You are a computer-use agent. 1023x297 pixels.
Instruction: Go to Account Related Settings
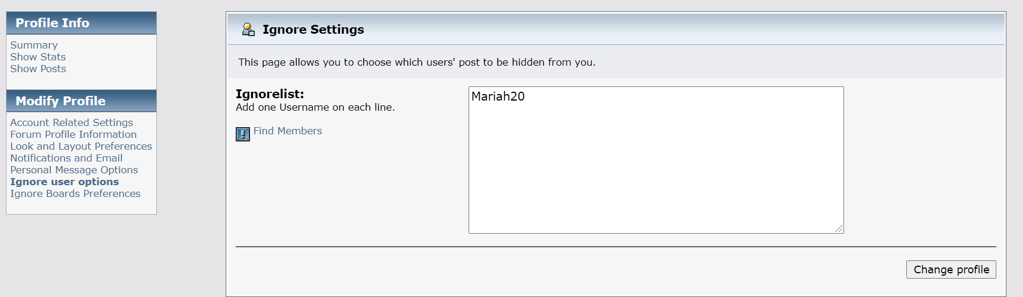(72, 122)
